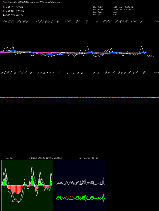159x211 pixels.
Task: Click the 'DOW PT: 215.17' legend text
Action: [x=14, y=15]
